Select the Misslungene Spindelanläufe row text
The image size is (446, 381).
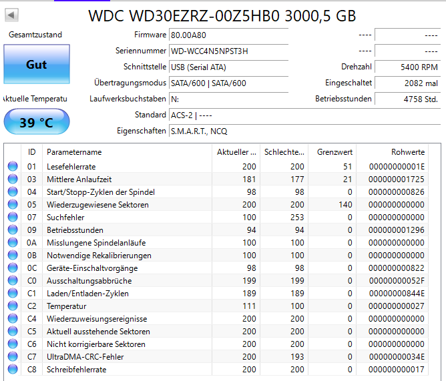pos(96,242)
